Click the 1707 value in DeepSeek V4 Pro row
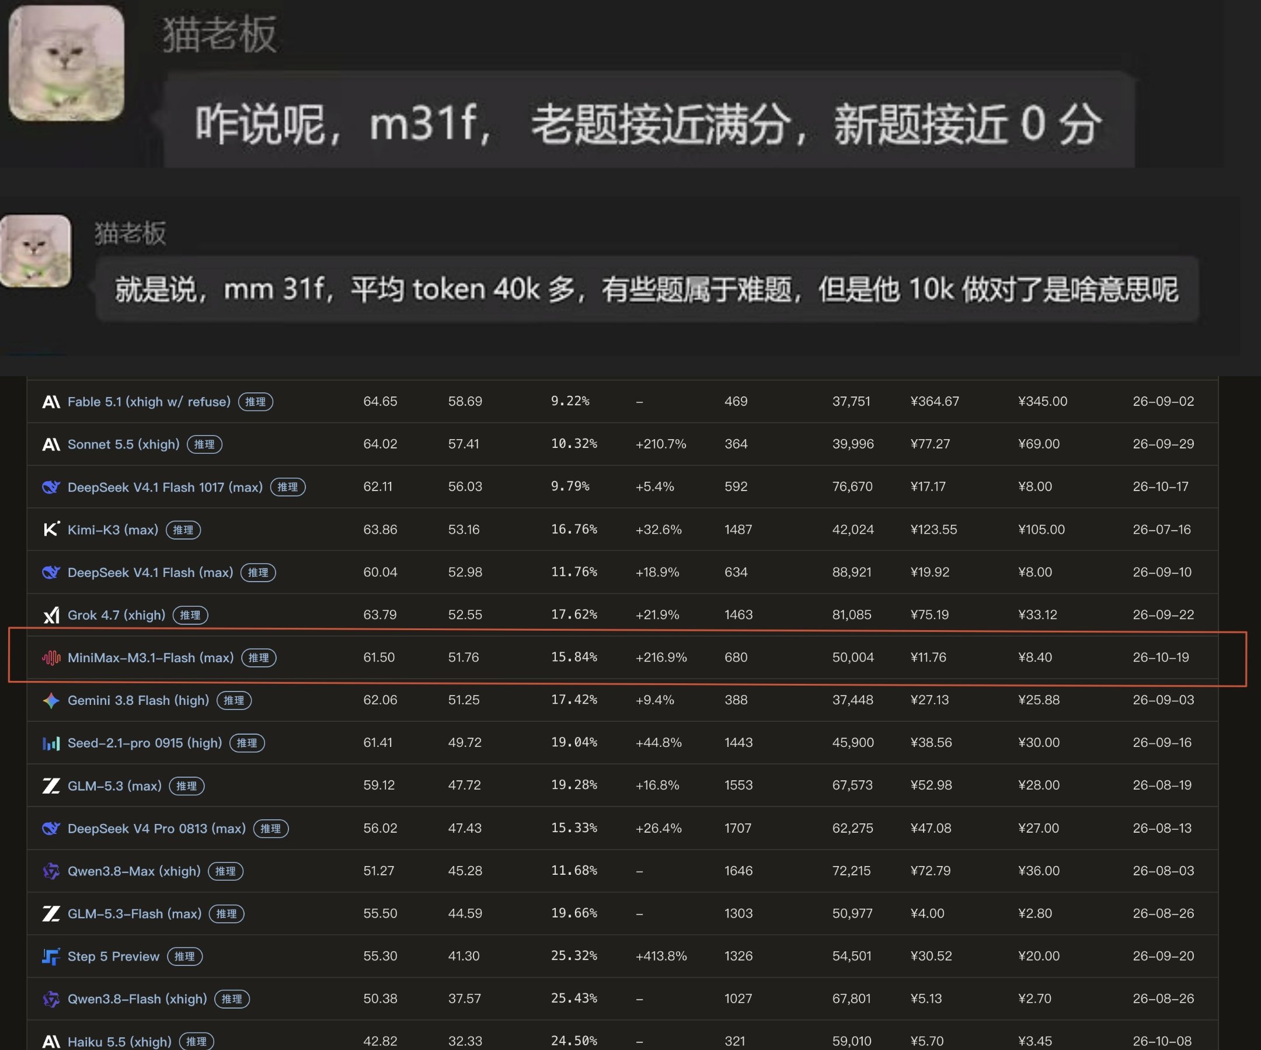Viewport: 1261px width, 1050px height. pyautogui.click(x=738, y=828)
